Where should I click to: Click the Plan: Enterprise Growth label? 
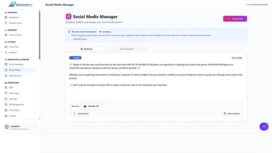[257, 5]
